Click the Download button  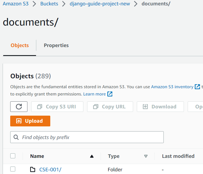tap(160, 106)
